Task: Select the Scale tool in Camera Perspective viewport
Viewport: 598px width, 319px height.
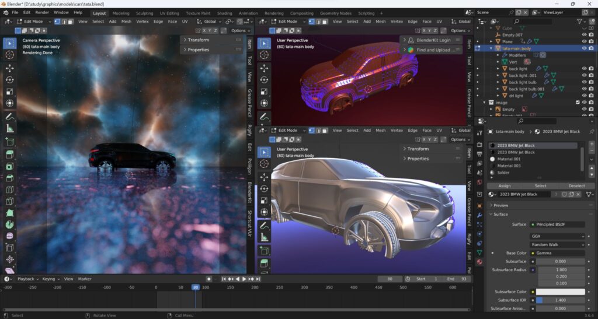Action: pyautogui.click(x=10, y=92)
